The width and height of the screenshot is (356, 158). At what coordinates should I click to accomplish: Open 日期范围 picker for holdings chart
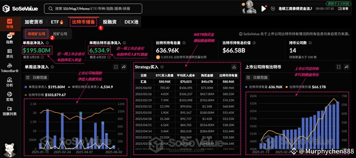tap(258, 78)
